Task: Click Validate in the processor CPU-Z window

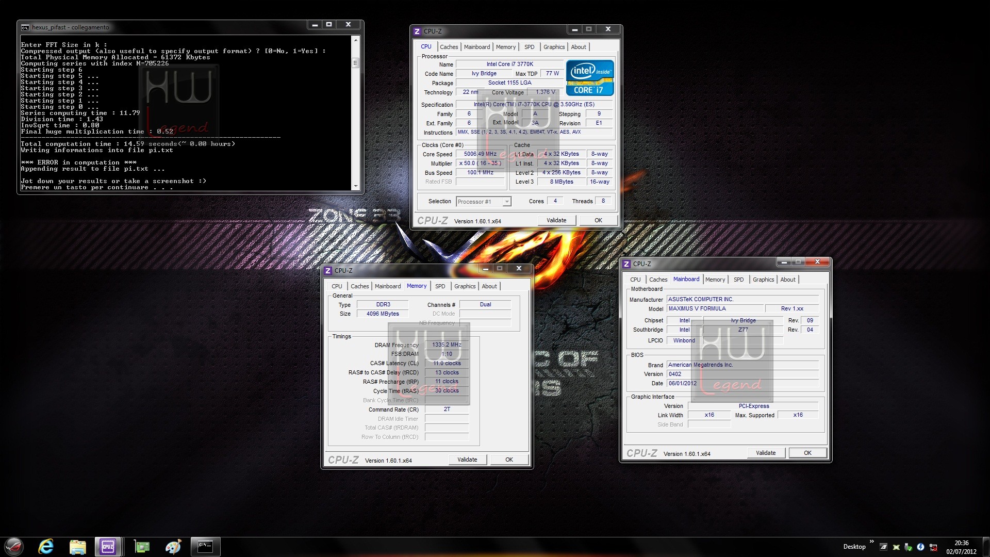Action: click(x=556, y=220)
